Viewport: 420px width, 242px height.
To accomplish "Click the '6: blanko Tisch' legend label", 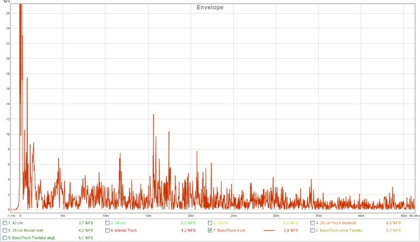I will coord(124,230).
